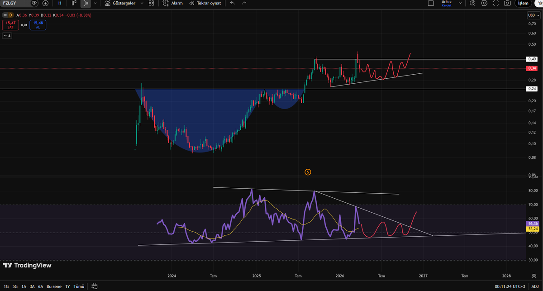
Task: Select the 1A date range
Action: (x=24, y=286)
